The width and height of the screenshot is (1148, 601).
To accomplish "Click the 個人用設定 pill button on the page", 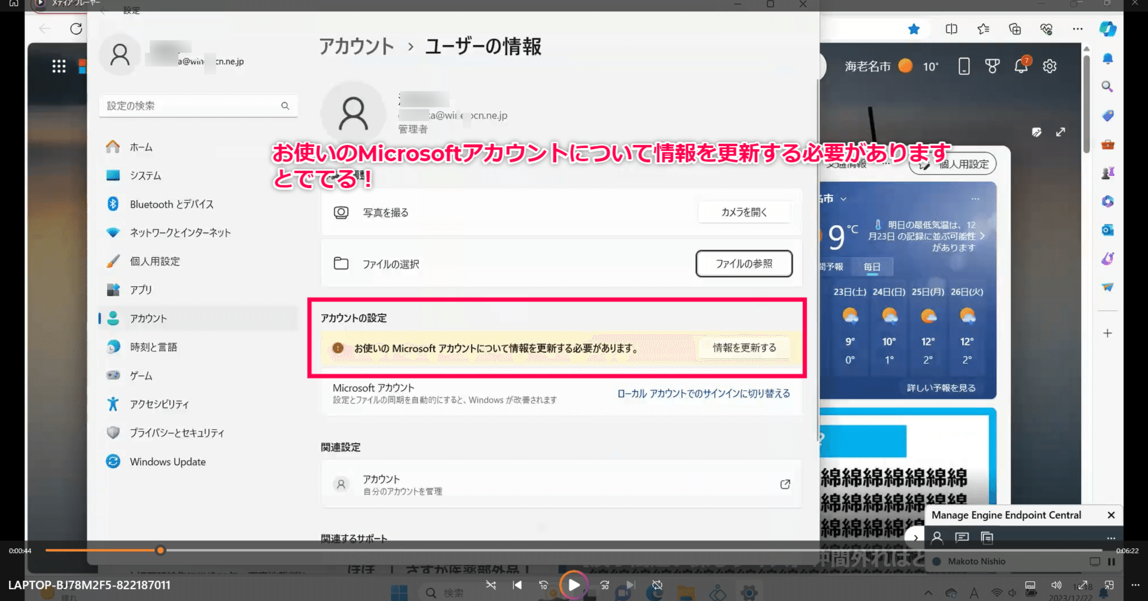I will click(x=953, y=164).
